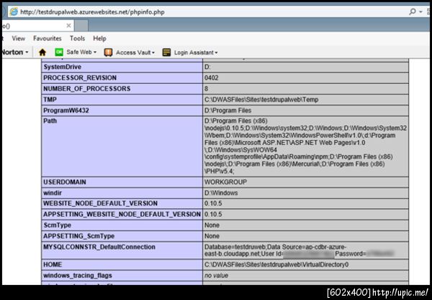The width and height of the screenshot is (432, 300).
Task: Open a new blank tab
Action: [81, 26]
